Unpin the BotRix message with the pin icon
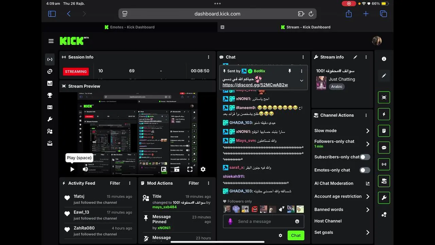 click(x=290, y=71)
